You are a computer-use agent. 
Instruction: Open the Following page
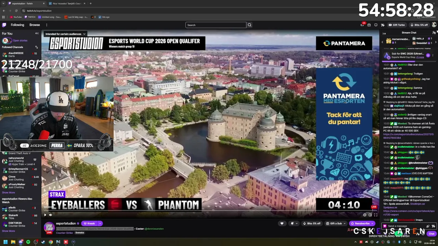coord(17,25)
